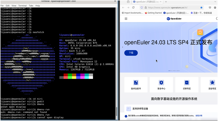
Task: Click the 'WM: niri' line
Action: pyautogui.click(x=65, y=56)
